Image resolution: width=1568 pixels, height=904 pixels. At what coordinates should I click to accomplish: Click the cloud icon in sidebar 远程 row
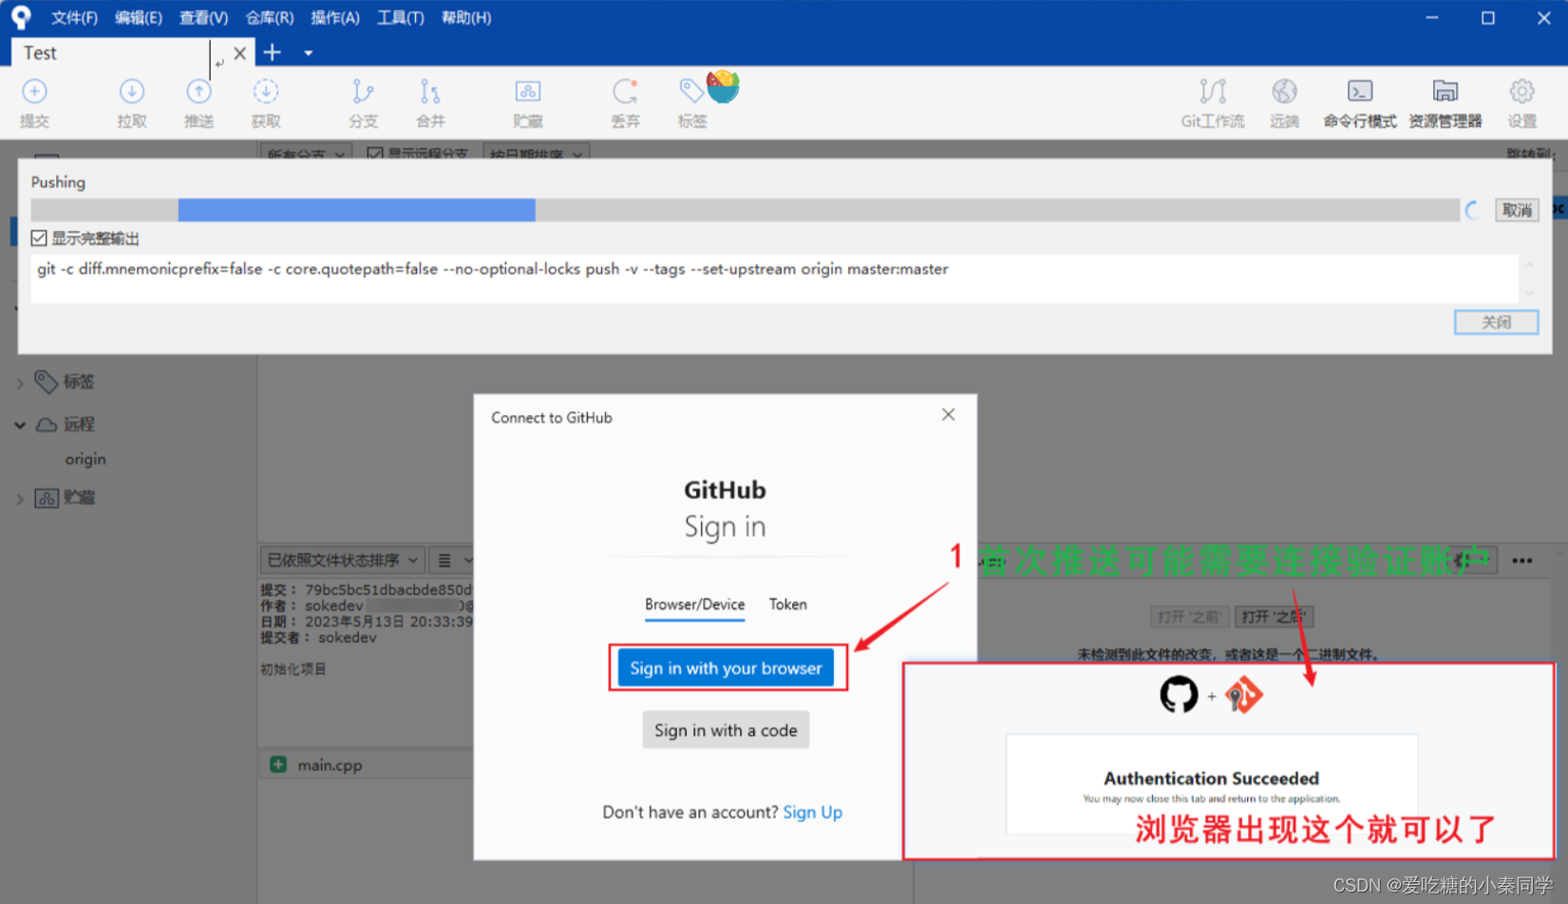[47, 424]
